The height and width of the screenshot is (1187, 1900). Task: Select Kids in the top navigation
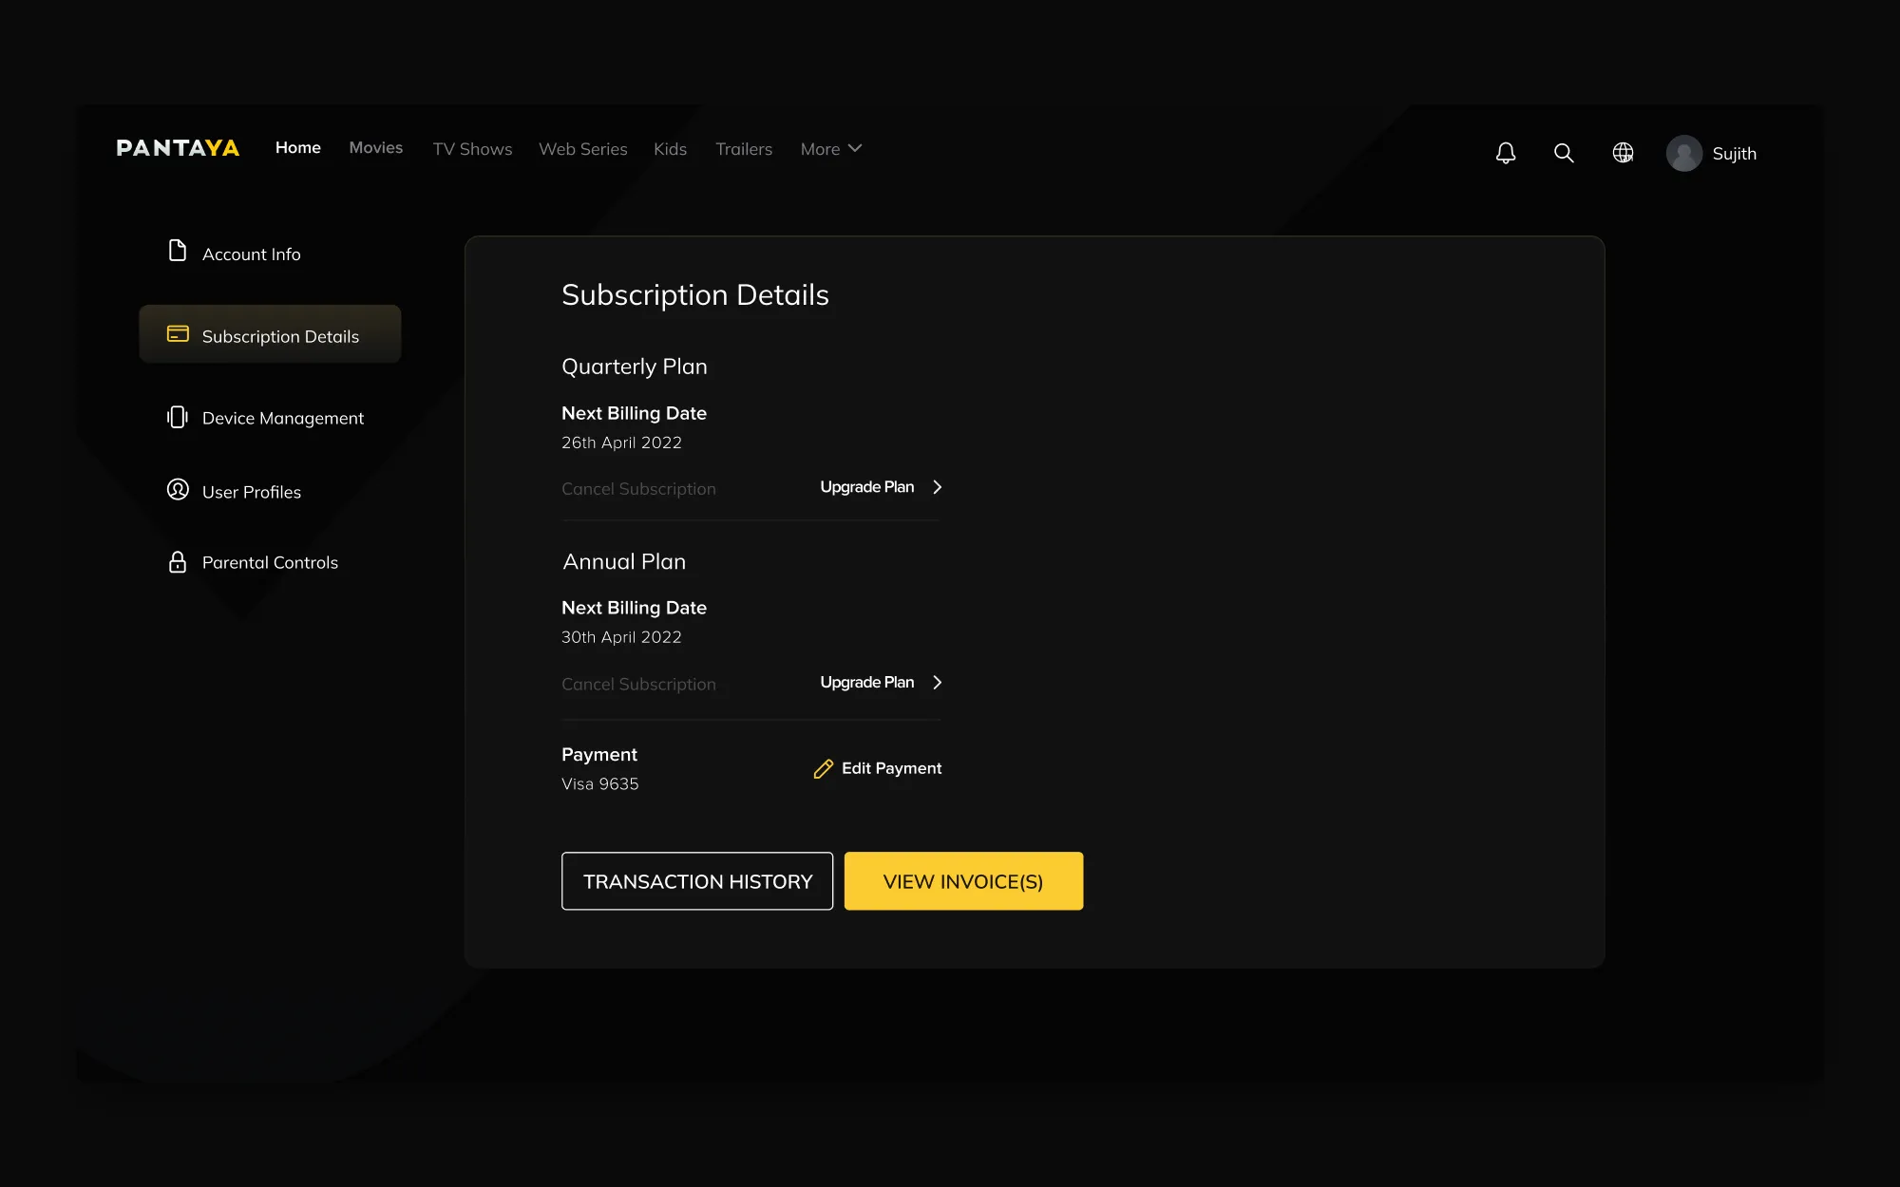pos(670,149)
